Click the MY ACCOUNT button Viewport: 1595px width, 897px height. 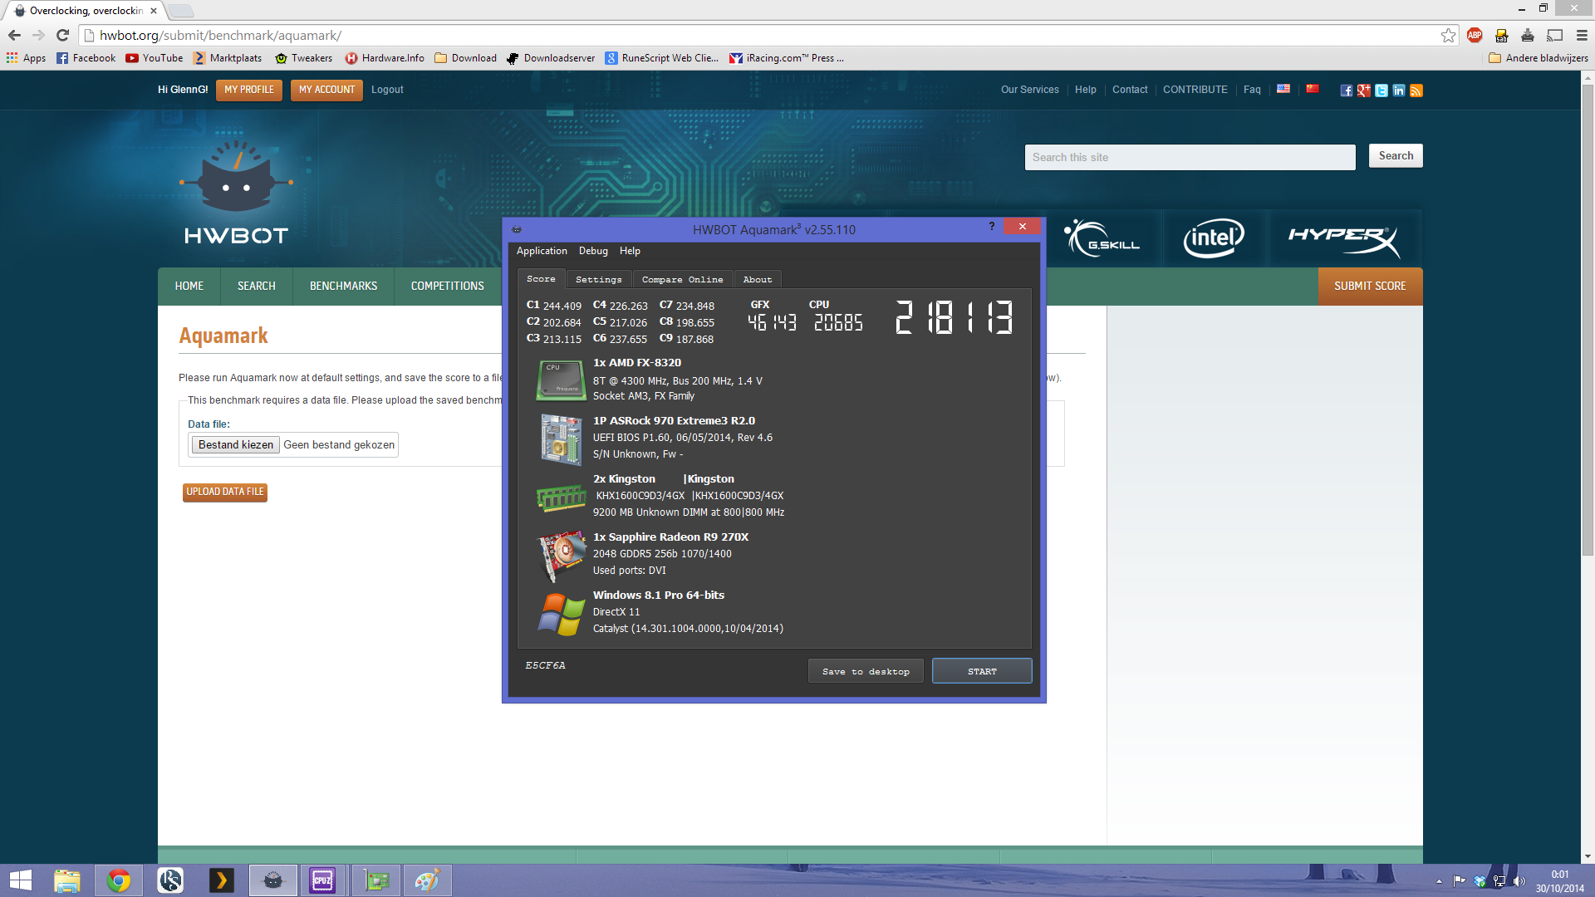click(326, 90)
